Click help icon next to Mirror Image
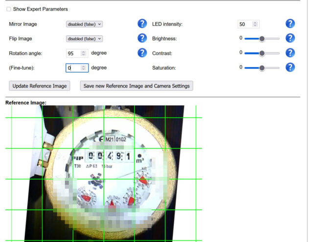313x242 pixels. [x=142, y=23]
